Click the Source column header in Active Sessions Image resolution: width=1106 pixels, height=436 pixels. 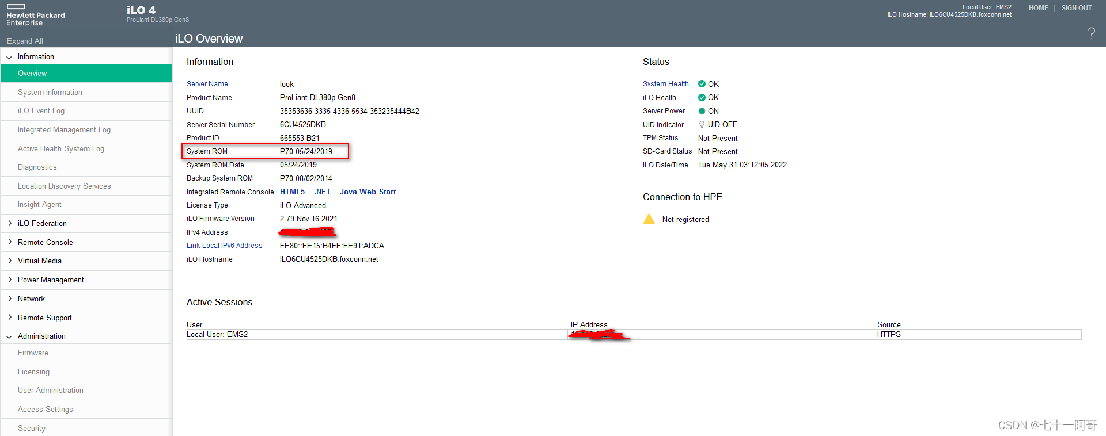tap(889, 324)
